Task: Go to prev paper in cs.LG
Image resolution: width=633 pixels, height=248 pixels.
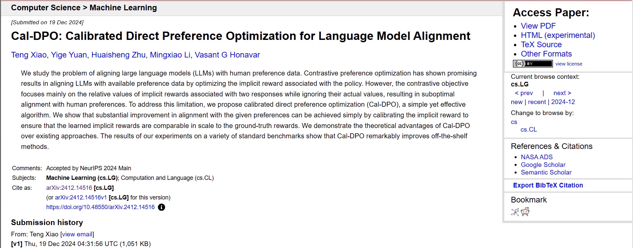Action: coord(524,93)
